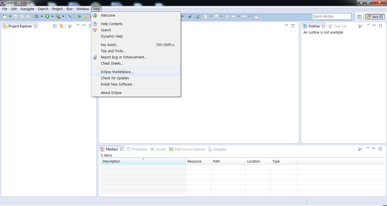Open the Outline view menu triangle
Viewport: 387px width, 206px height.
point(368,25)
